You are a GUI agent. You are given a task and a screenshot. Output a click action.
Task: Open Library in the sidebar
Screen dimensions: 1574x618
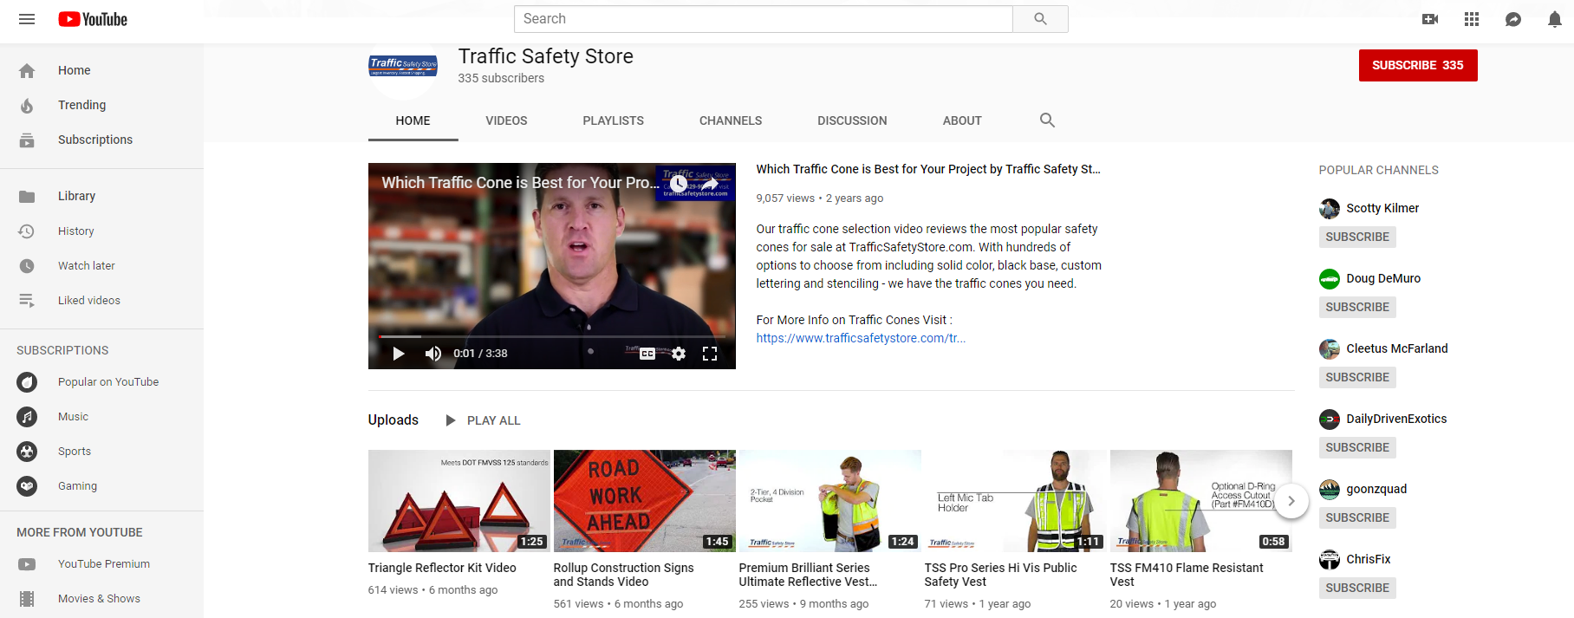tap(101, 196)
